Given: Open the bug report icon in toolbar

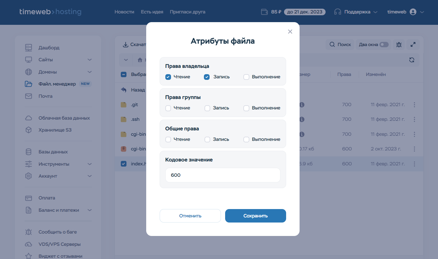Looking at the screenshot, I should point(399,45).
